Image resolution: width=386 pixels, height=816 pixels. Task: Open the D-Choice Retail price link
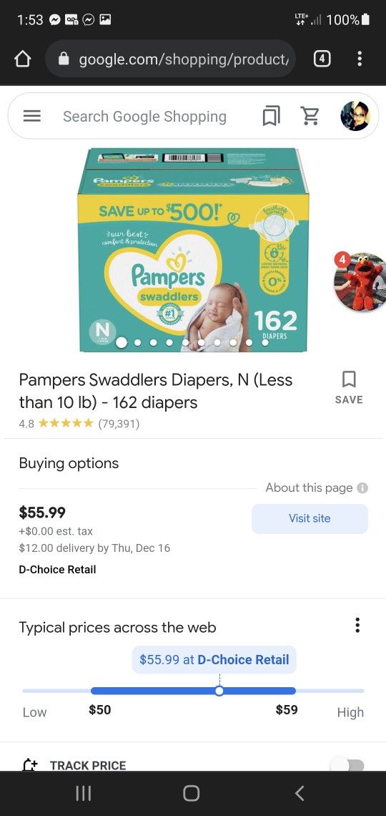tap(214, 660)
